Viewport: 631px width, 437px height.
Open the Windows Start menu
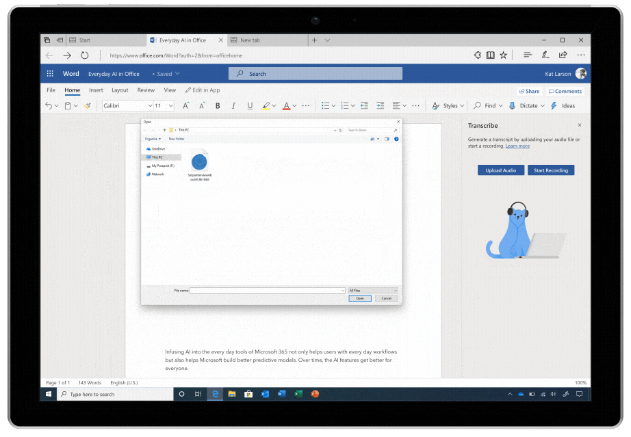click(49, 394)
